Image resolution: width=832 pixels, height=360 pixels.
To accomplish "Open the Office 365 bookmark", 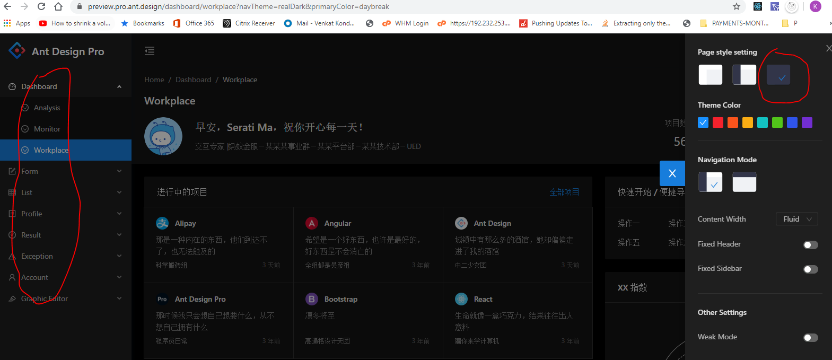I will click(194, 23).
